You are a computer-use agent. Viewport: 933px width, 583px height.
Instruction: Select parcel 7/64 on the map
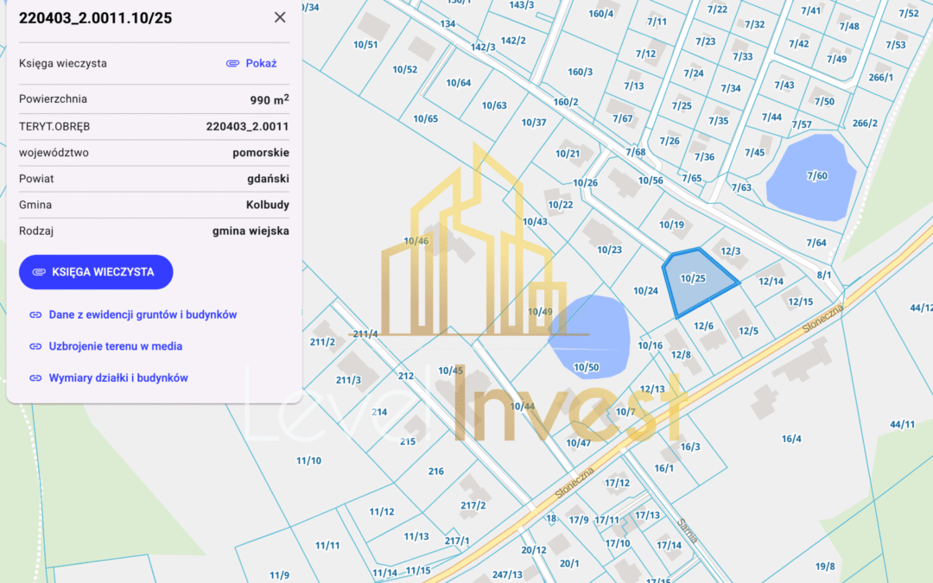pos(816,243)
